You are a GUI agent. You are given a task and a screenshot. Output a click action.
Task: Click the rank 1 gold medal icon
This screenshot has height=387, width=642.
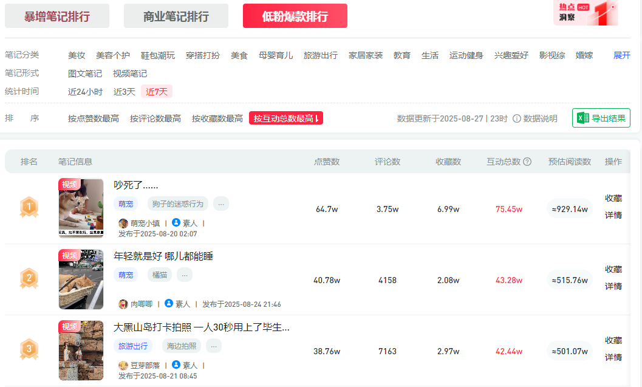(29, 208)
